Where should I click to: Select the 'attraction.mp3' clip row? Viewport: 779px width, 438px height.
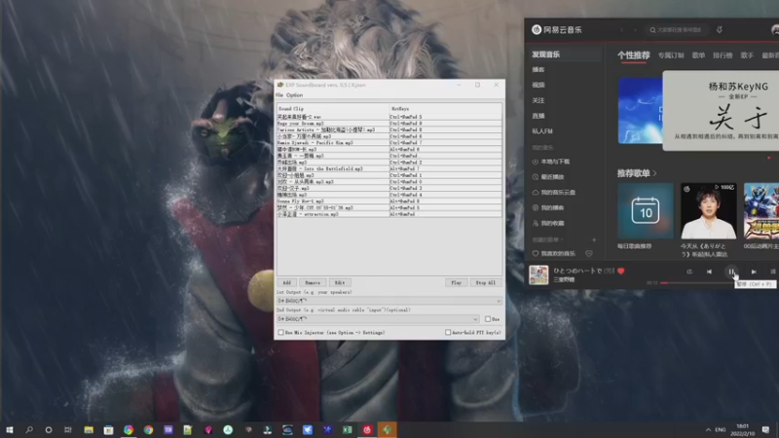click(x=333, y=214)
